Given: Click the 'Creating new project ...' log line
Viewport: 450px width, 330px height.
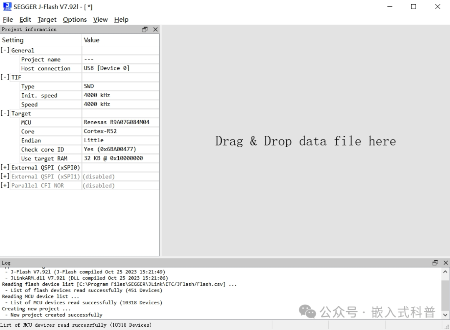Looking at the screenshot, I should 36,309.
